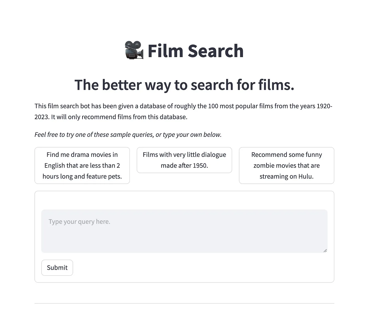This screenshot has width=368, height=315.
Task: Click the horizontal divider line below the form
Action: click(184, 303)
